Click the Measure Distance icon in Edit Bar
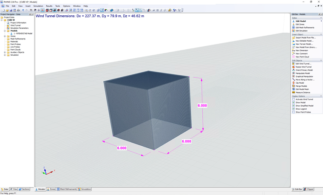Viewport: 323px width, 195px height. 294,93
